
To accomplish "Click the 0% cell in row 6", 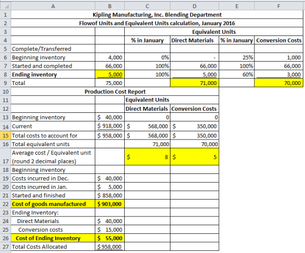I will pyautogui.click(x=147, y=57).
